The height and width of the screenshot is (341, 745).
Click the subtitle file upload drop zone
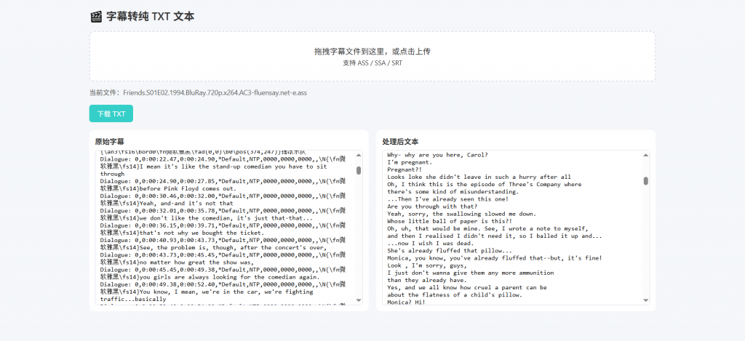[372, 56]
